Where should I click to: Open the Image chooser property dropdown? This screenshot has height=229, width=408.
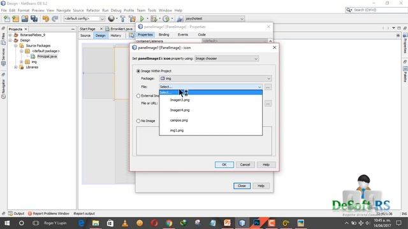pyautogui.click(x=227, y=59)
